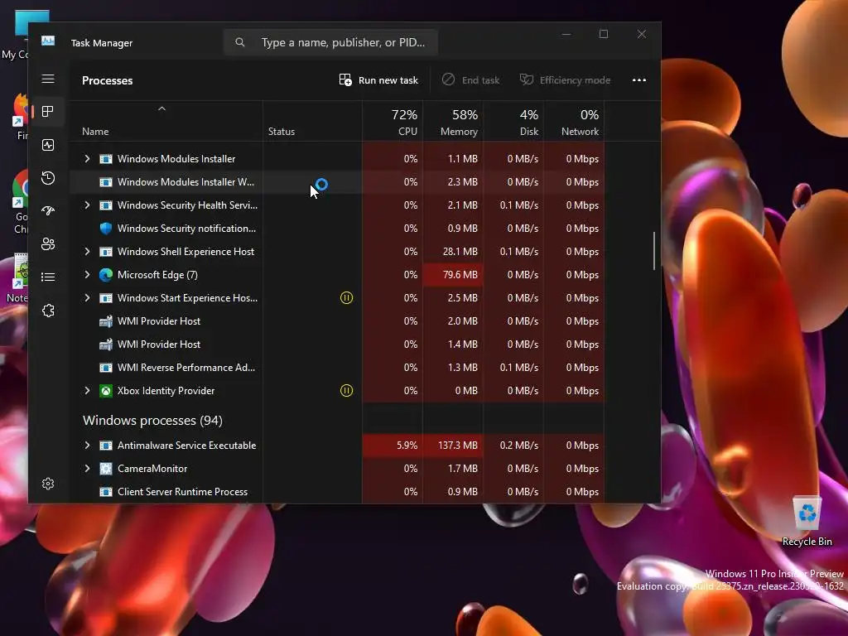Click the Efficiency mode button
848x636 pixels.
(565, 80)
